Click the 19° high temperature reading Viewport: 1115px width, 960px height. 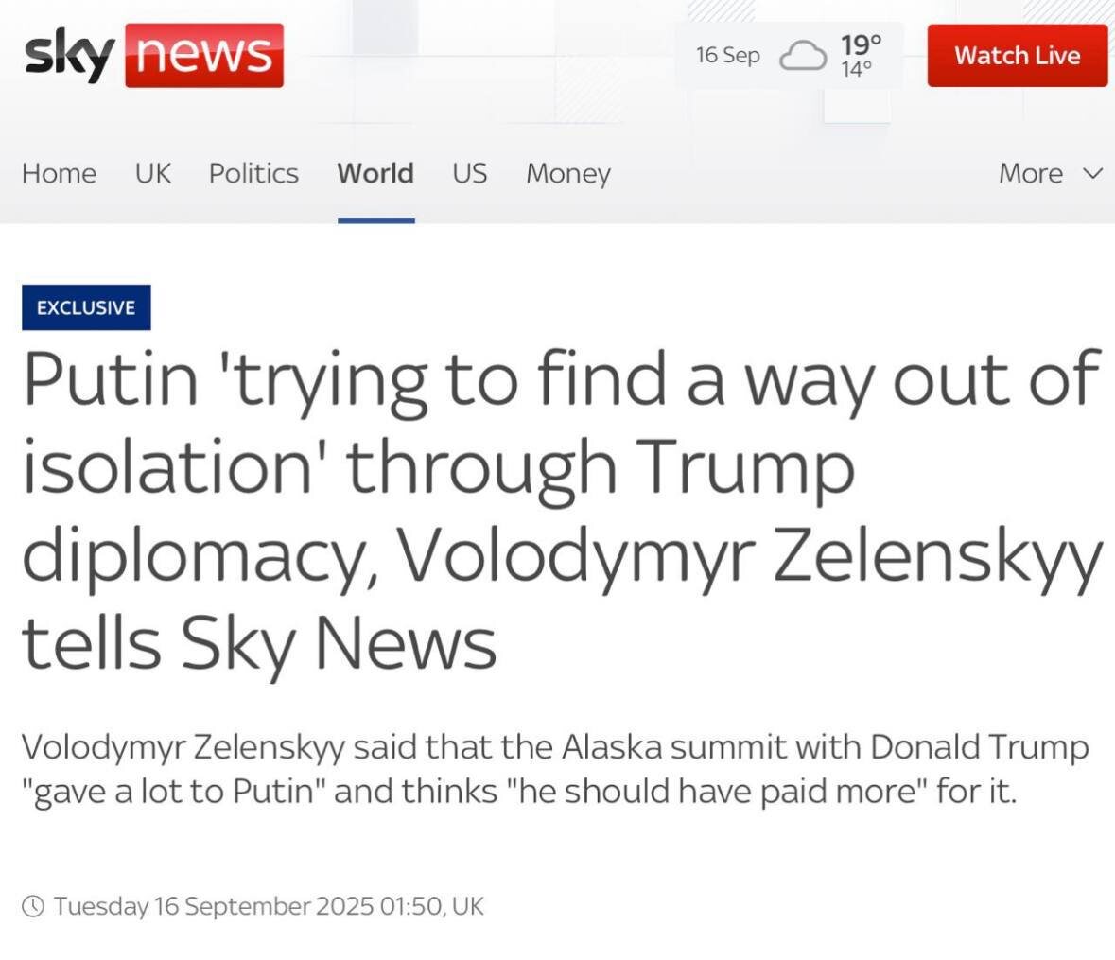(x=861, y=44)
